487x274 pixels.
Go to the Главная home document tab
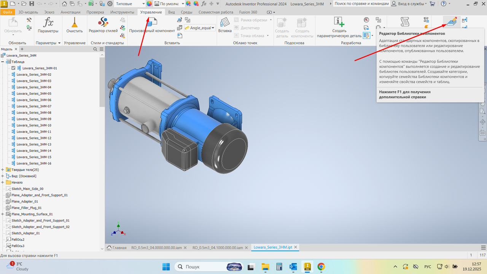click(116, 247)
